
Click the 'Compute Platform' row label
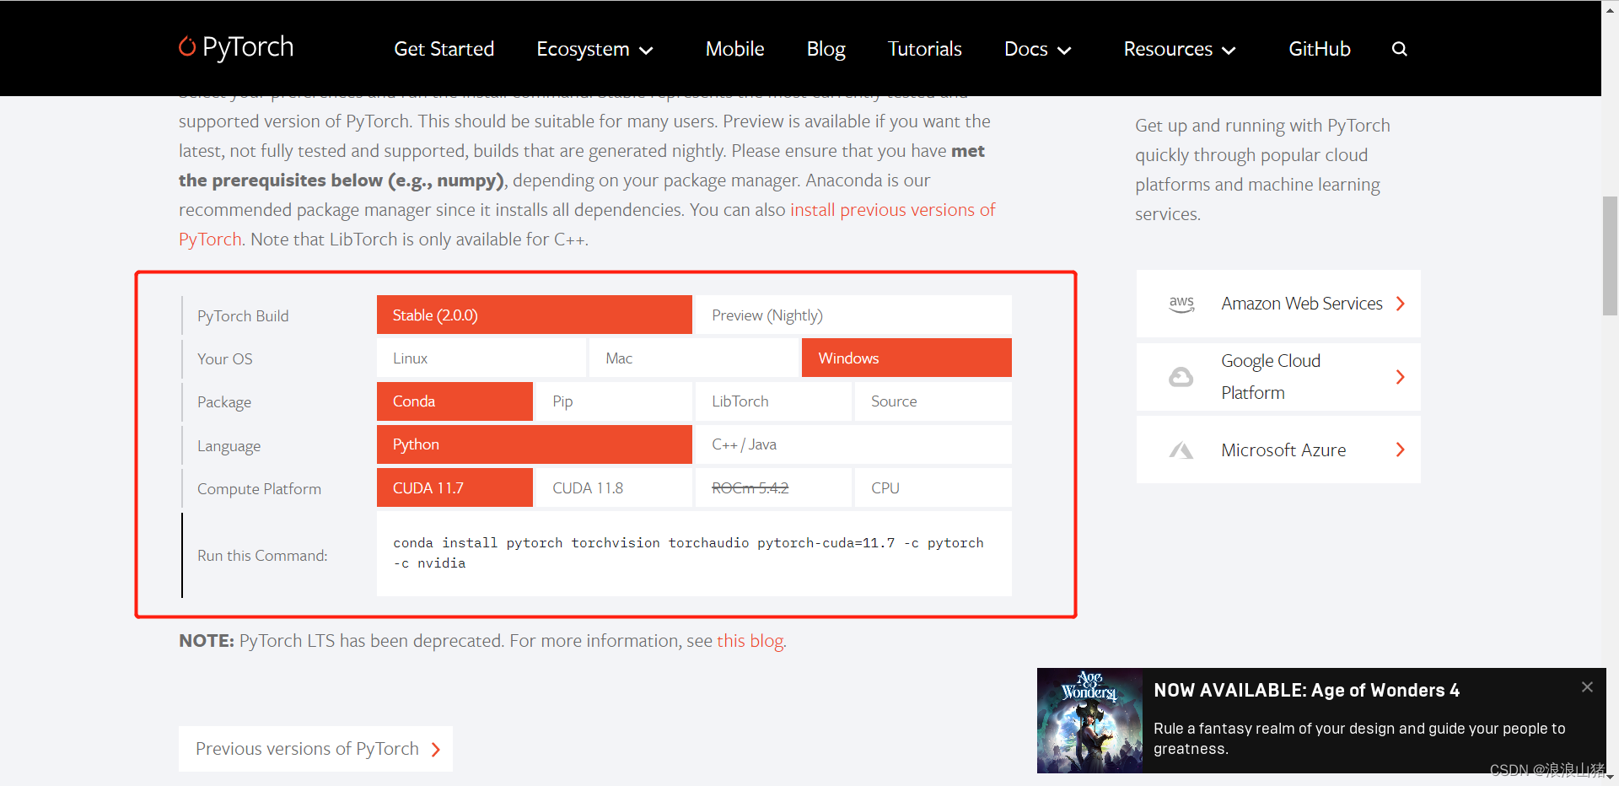click(259, 489)
